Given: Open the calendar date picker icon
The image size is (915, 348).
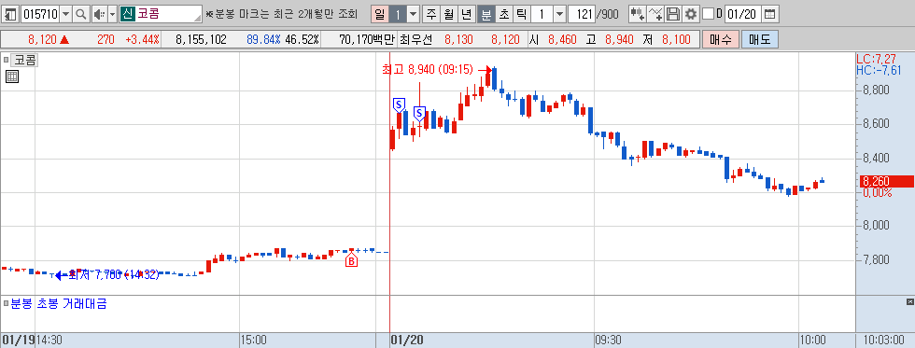Looking at the screenshot, I should coord(770,14).
